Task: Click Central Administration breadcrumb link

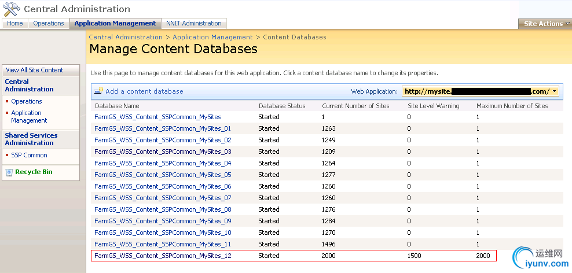Action: point(126,37)
